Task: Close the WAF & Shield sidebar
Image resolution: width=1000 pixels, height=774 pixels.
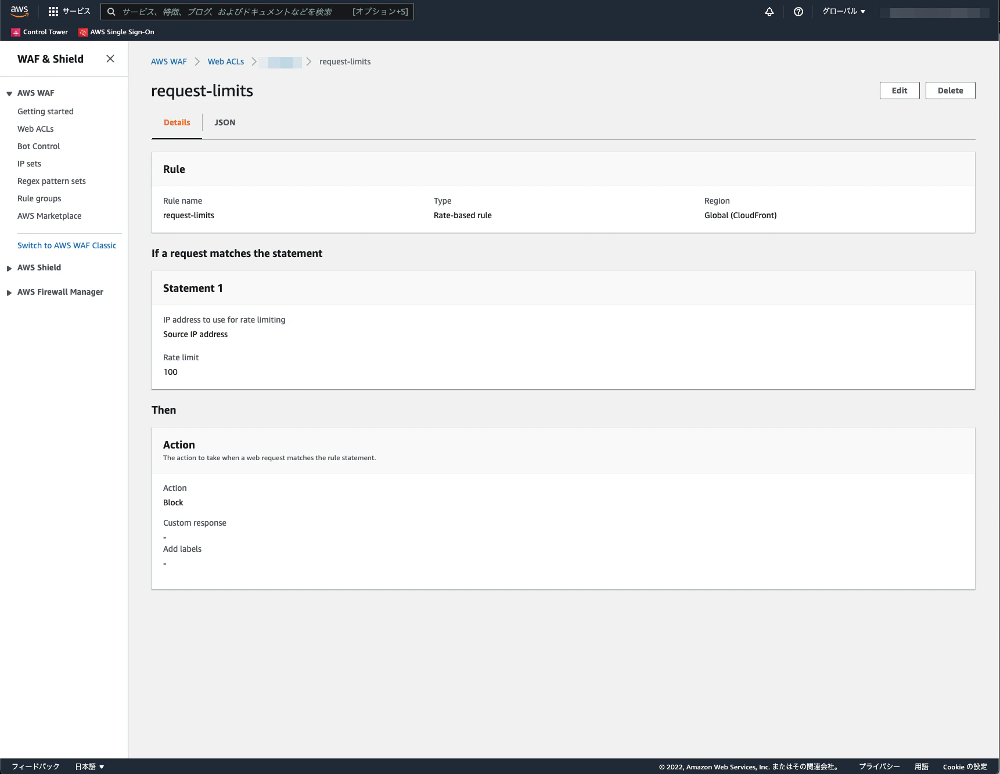Action: [110, 59]
